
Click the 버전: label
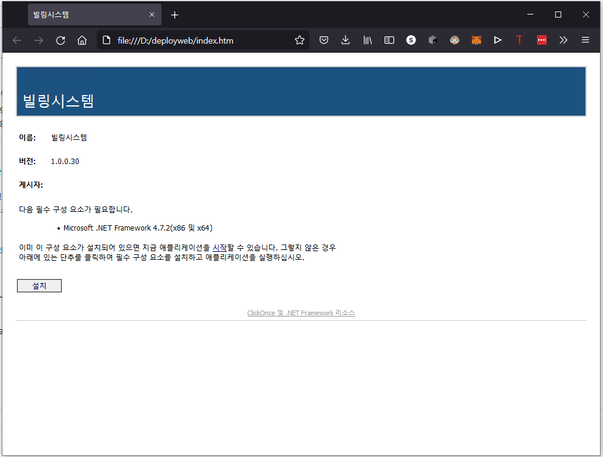[27, 162]
